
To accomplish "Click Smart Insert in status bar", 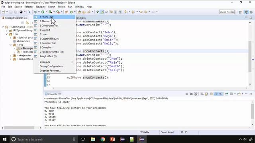I will (x=167, y=132).
